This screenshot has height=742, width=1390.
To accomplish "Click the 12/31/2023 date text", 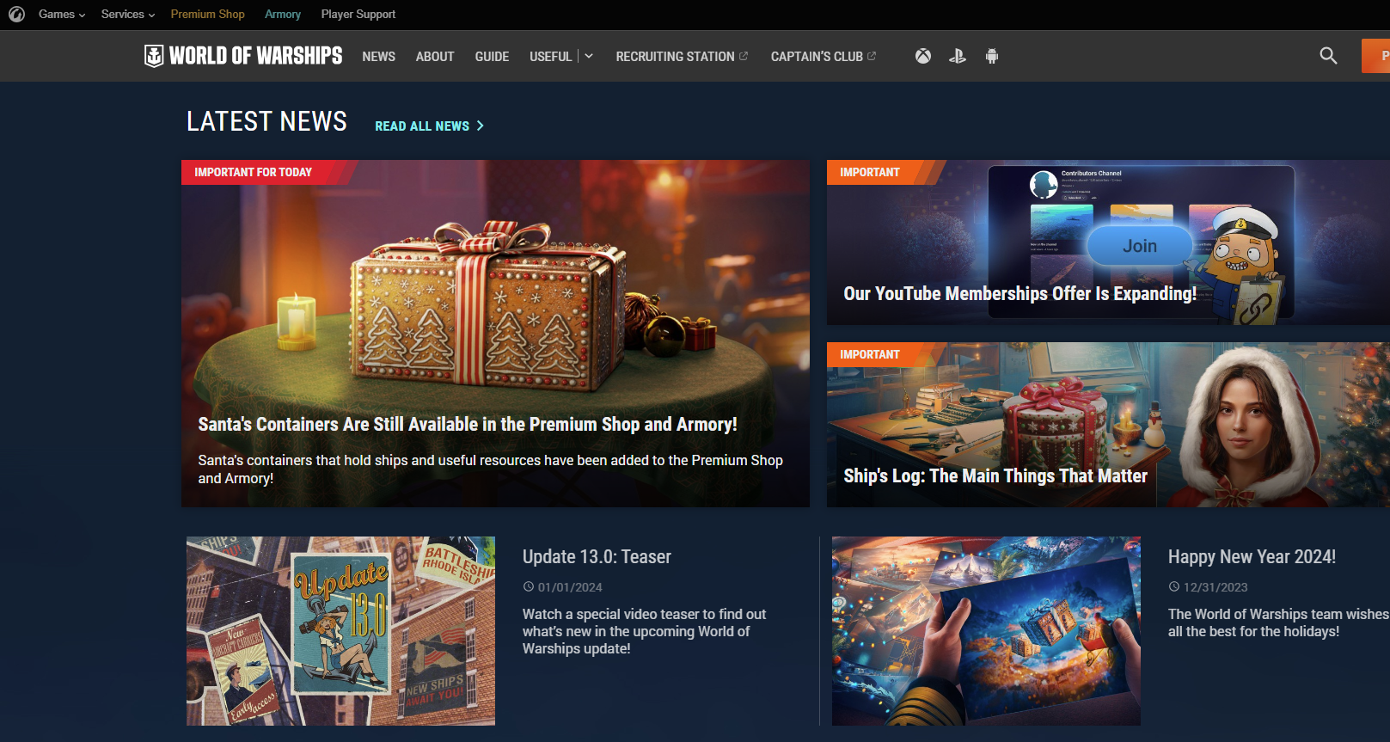I will pos(1215,587).
